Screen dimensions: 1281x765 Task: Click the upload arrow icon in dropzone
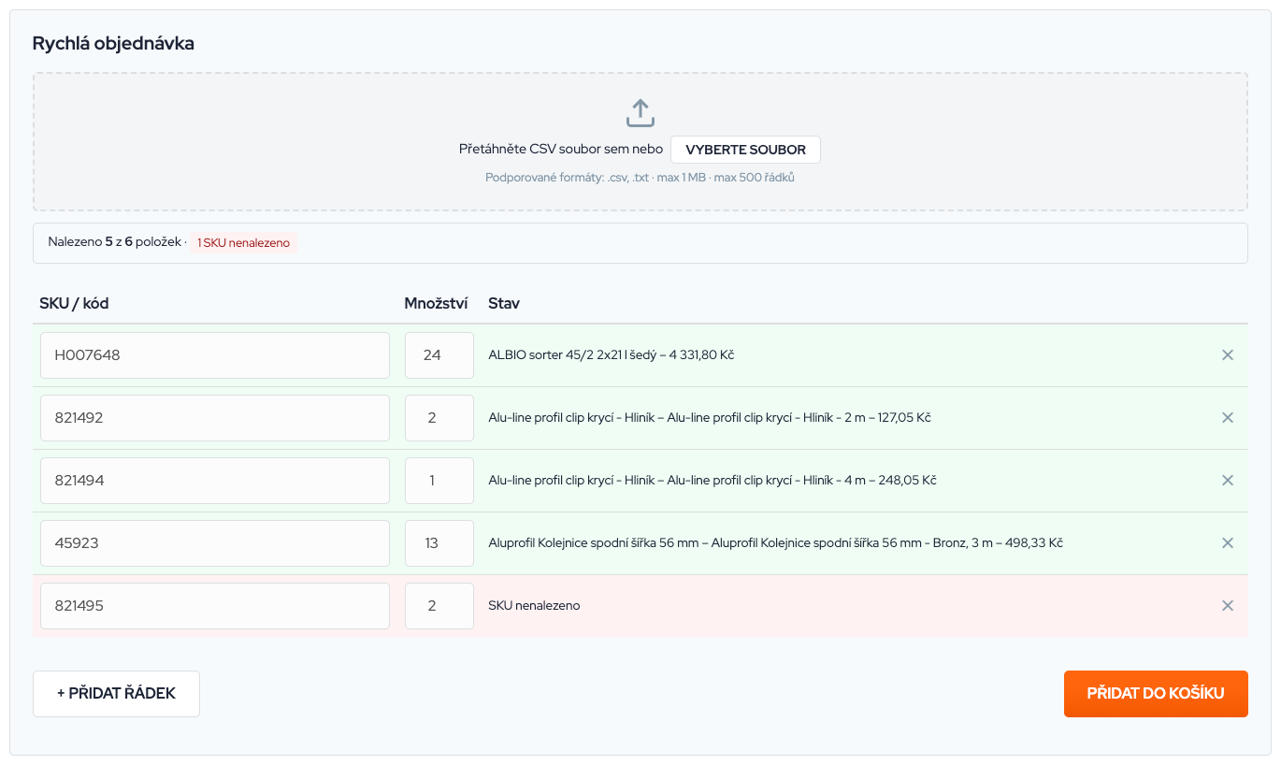coord(640,112)
